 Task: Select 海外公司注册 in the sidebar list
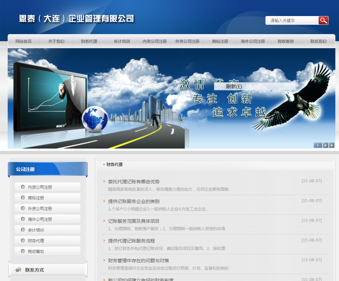(40, 219)
